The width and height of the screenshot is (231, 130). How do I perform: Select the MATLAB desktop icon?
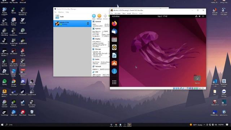tap(215, 12)
